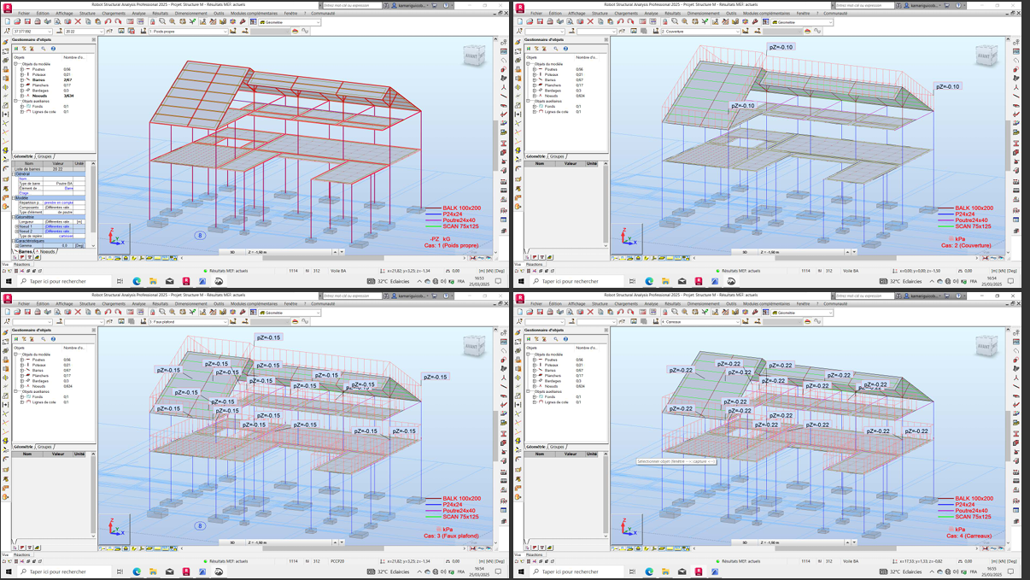Screen dimensions: 1030x580
Task: Open Outils menu in Couverture window
Action: (x=731, y=14)
